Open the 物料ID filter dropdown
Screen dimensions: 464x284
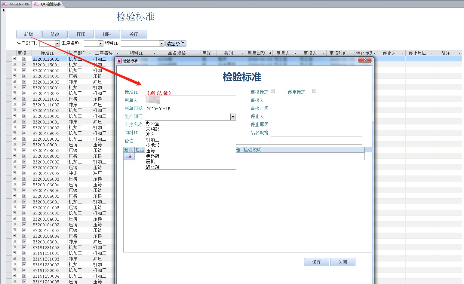tap(161, 44)
